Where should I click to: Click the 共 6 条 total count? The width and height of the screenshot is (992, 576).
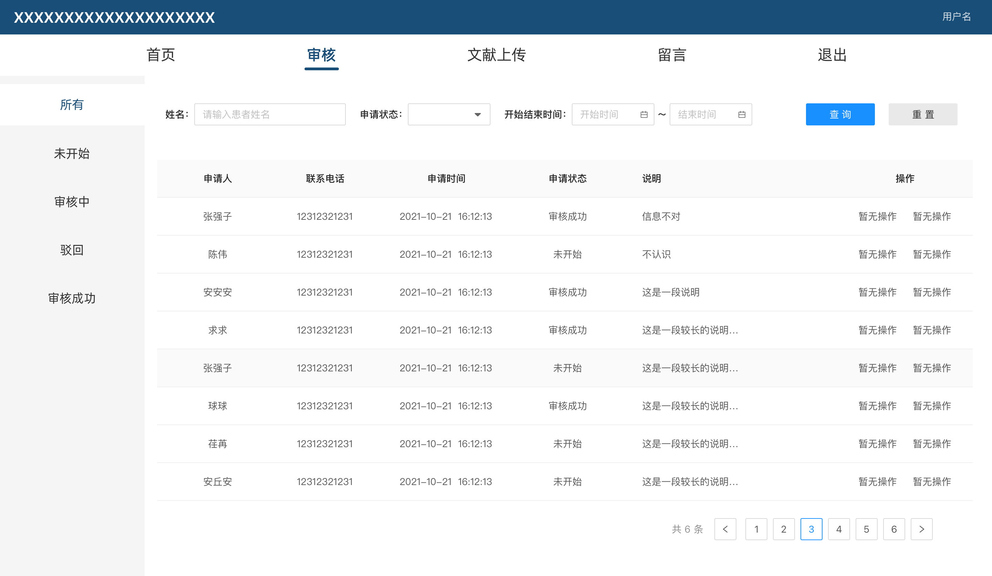[x=687, y=529]
